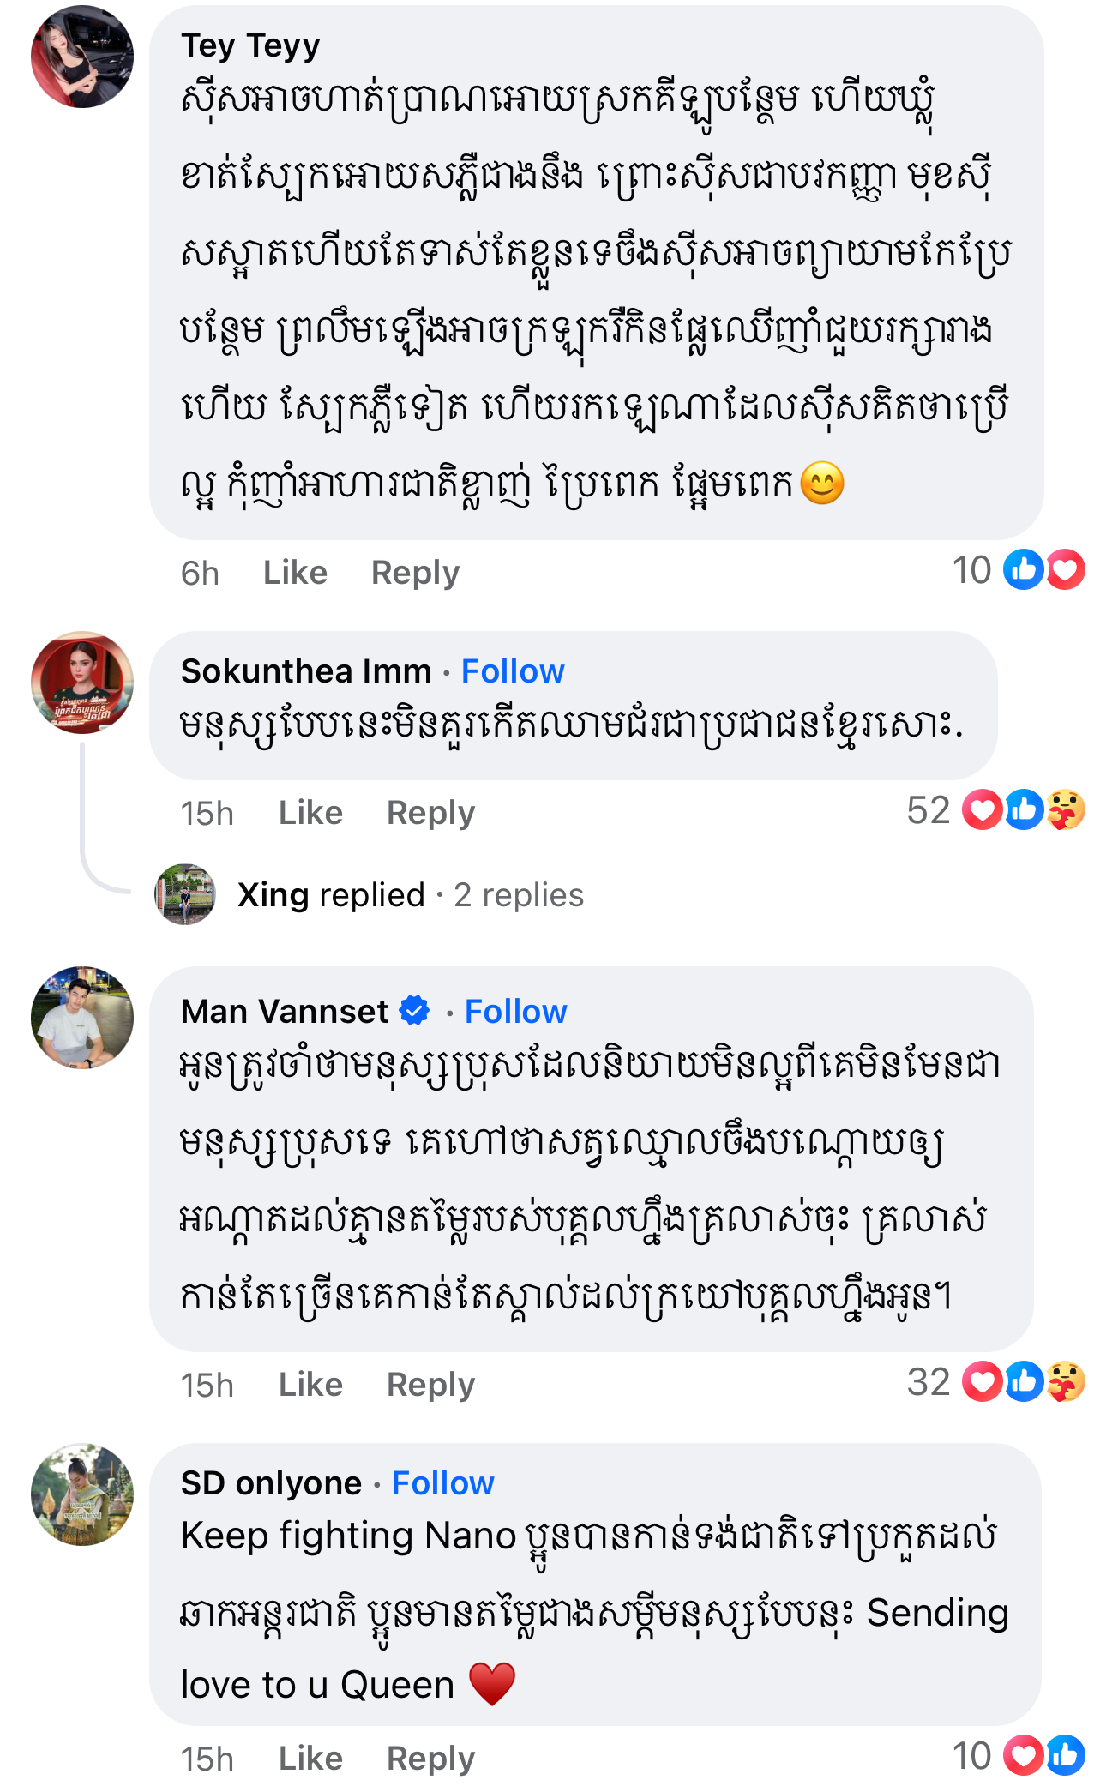
Task: Open Xing's small reply avatar
Action: coord(185,894)
